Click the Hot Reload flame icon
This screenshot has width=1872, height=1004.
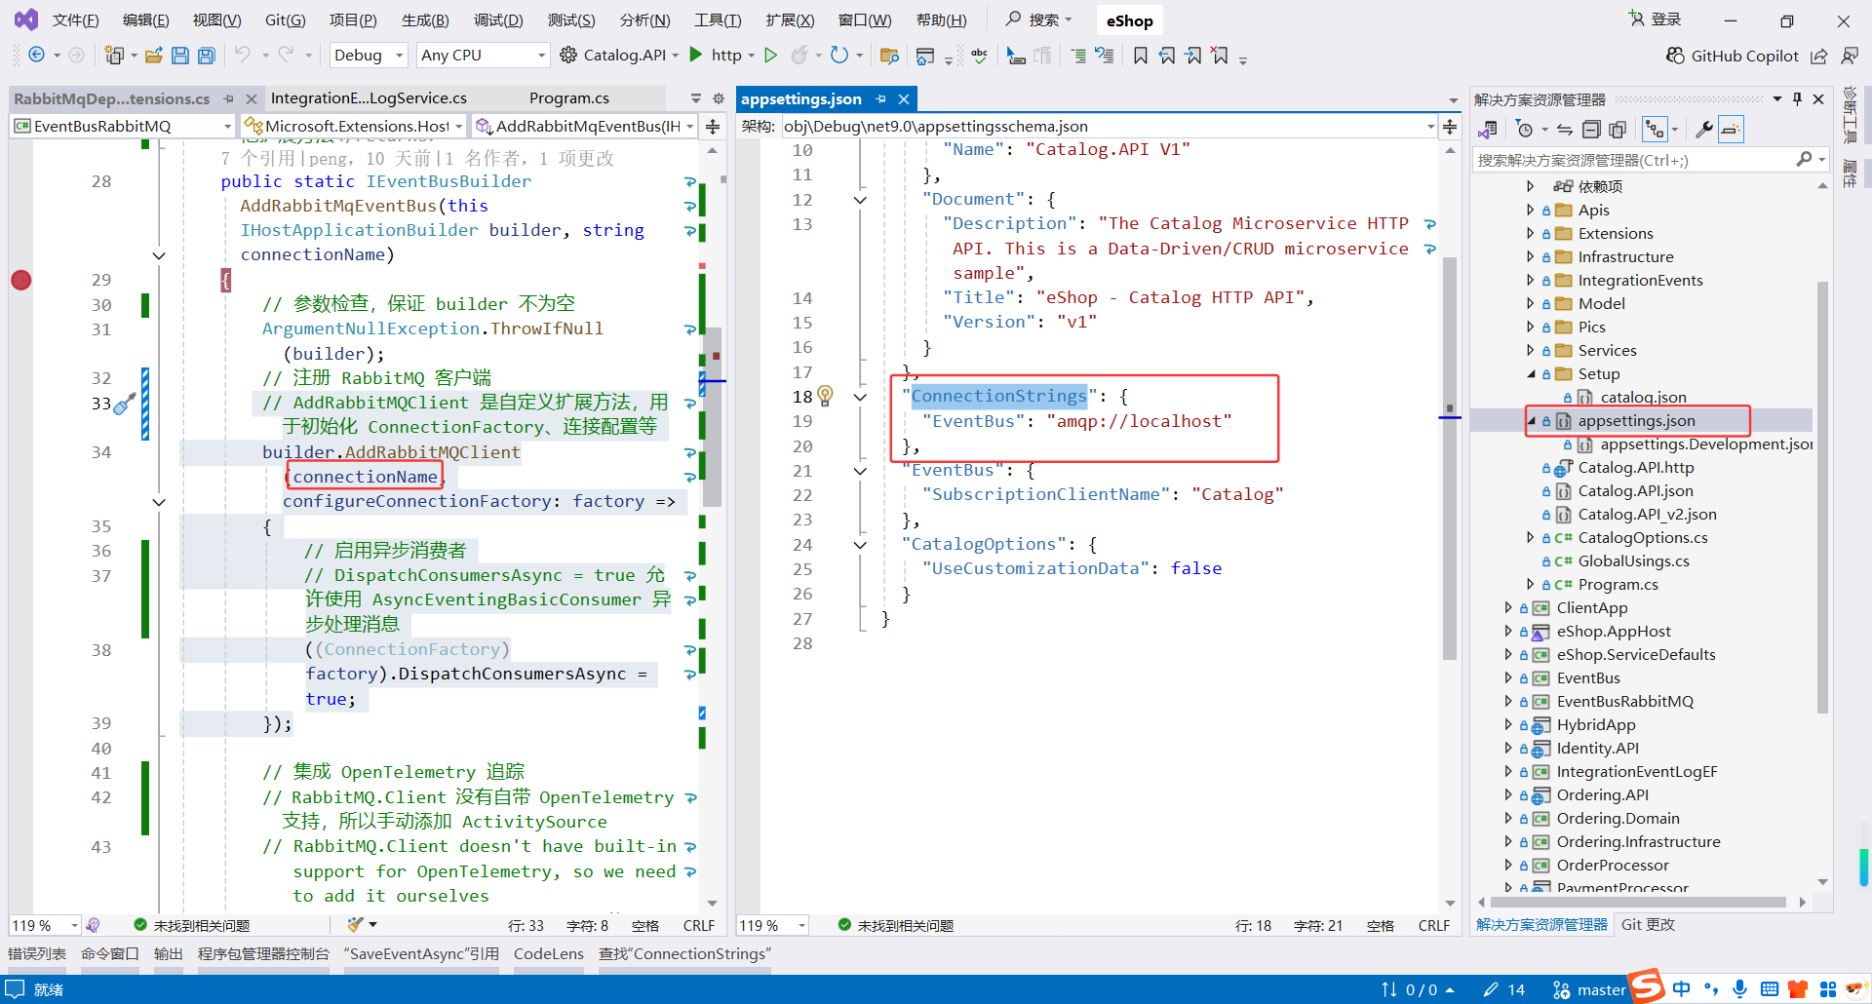tap(799, 56)
